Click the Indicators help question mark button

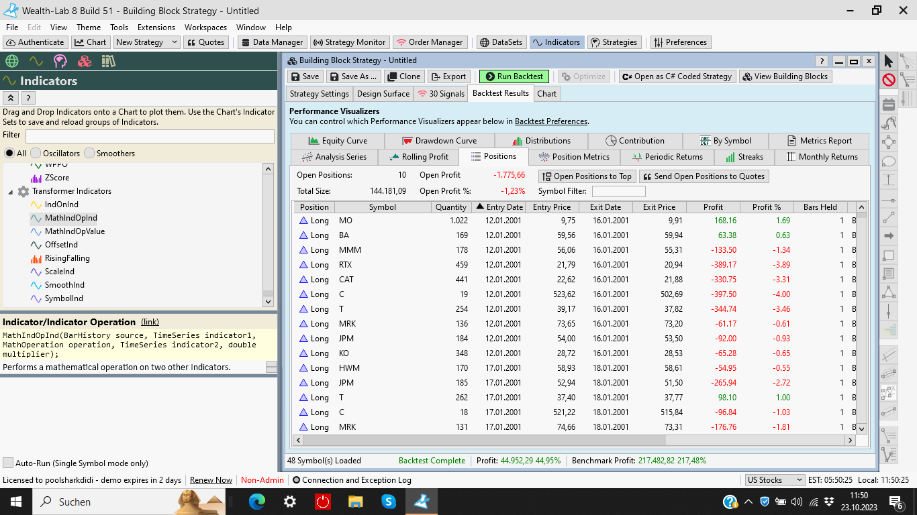click(x=29, y=98)
